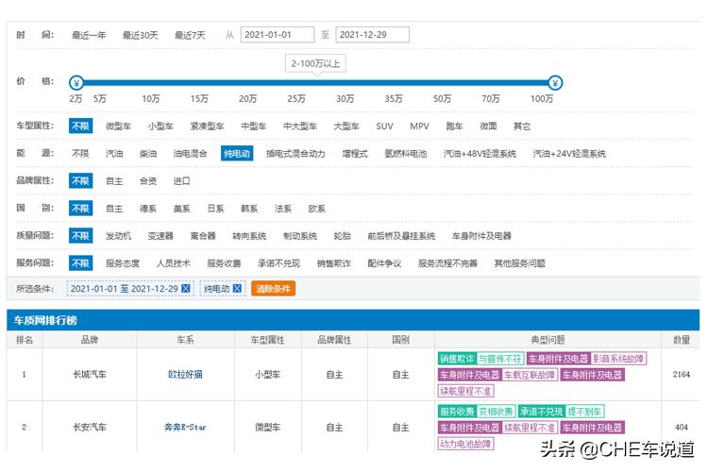Screen dimensions: 708x472
Task: Remove the 纯电动 condition via X icon
Action: pos(237,288)
